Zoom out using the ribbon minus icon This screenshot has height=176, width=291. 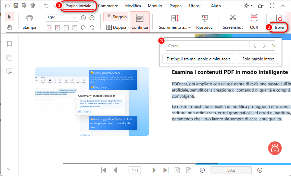tap(83, 18)
